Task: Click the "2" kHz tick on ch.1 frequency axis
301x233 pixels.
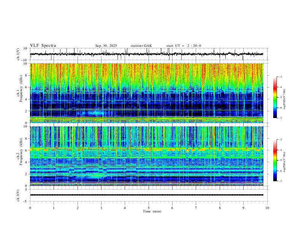Action: 27,111
